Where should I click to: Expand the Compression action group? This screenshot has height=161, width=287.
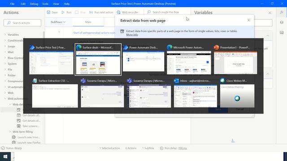coord(5,81)
